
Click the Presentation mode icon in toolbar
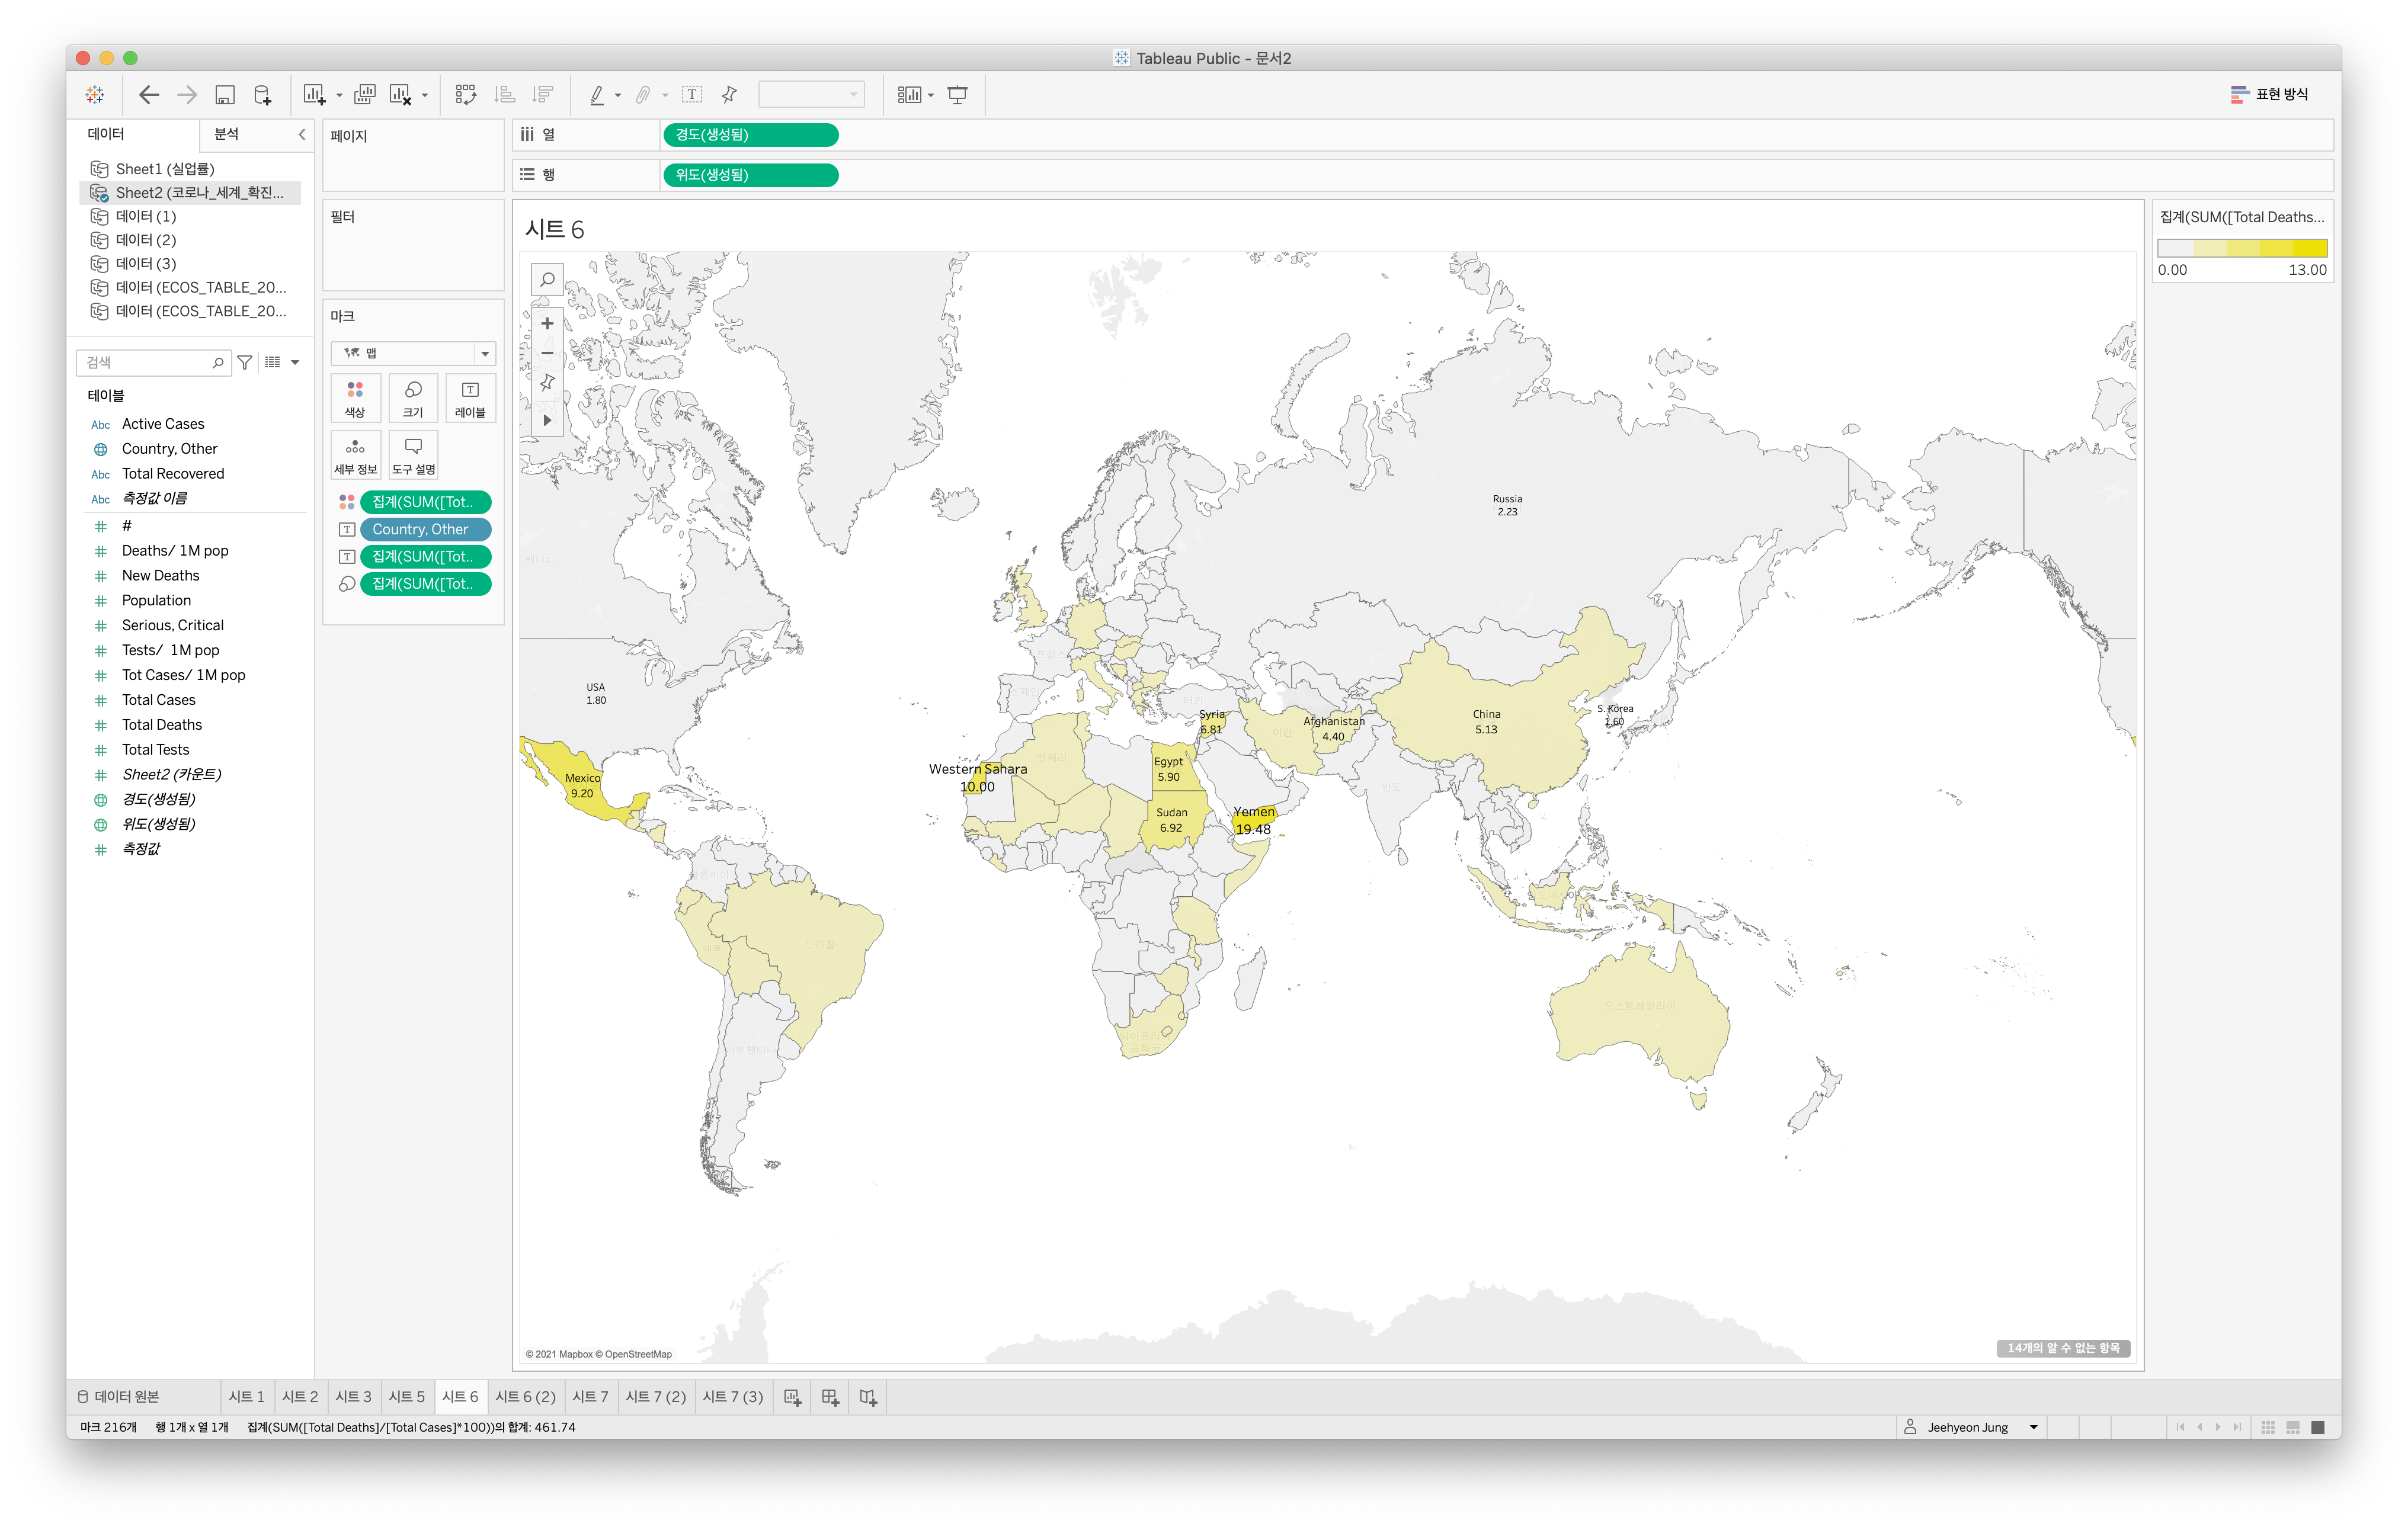[957, 95]
